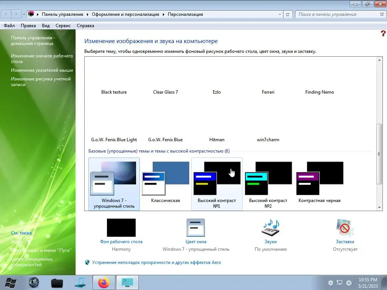Open the recent pages dropdown arrow
387x290 pixels.
24,14
